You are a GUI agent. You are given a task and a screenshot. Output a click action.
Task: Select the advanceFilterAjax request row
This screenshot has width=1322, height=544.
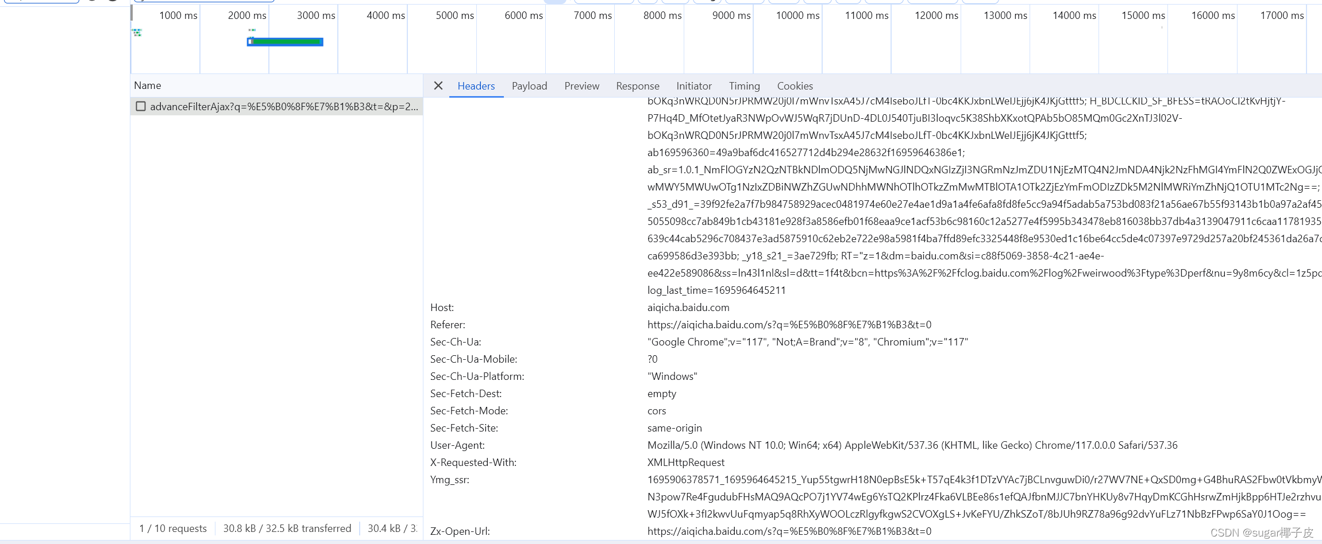click(x=276, y=106)
